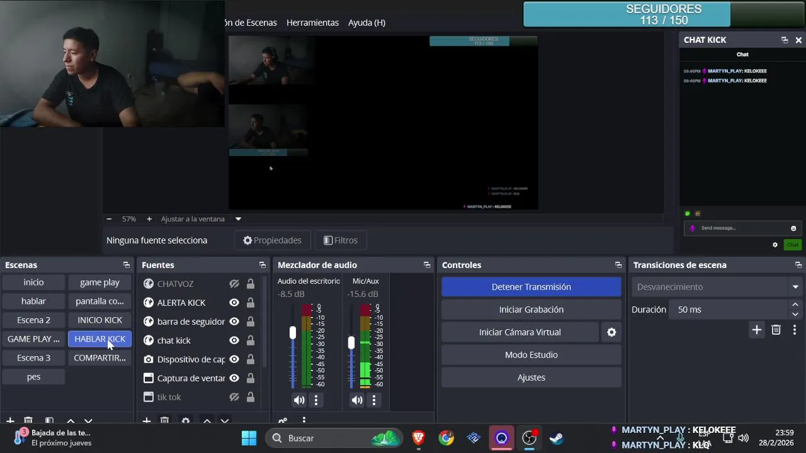The height and width of the screenshot is (453, 806).
Task: Increase transition duration with up arrow
Action: pos(795,305)
